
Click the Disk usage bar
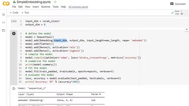[184, 14]
